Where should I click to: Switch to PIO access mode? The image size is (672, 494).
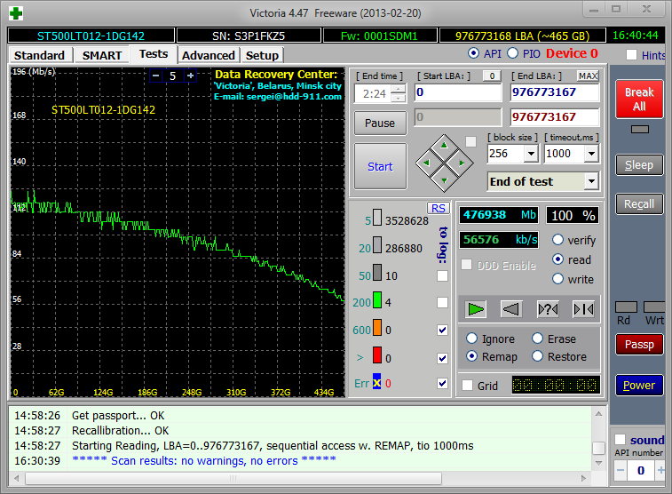[x=511, y=53]
